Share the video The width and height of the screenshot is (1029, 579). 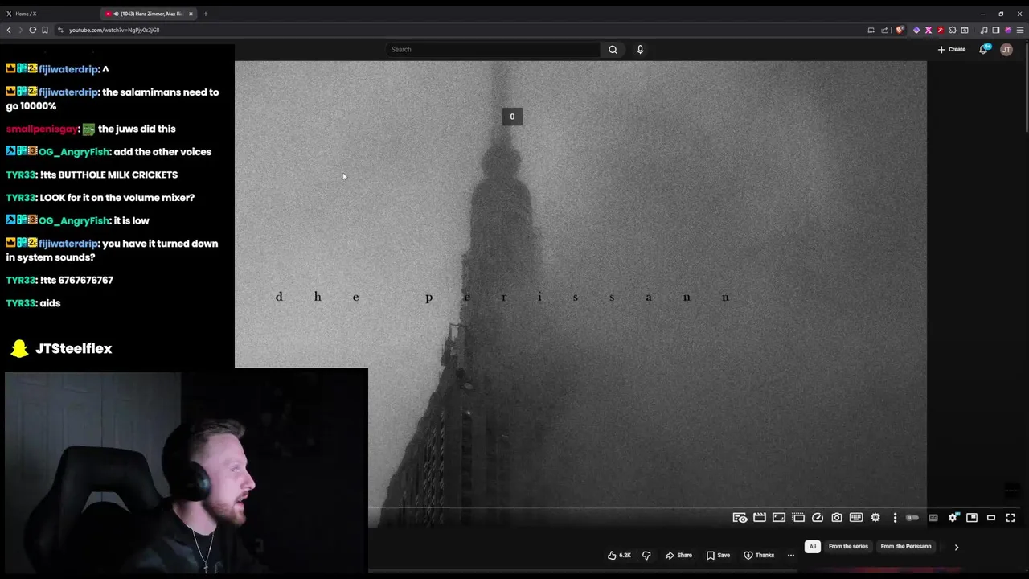[678, 555]
